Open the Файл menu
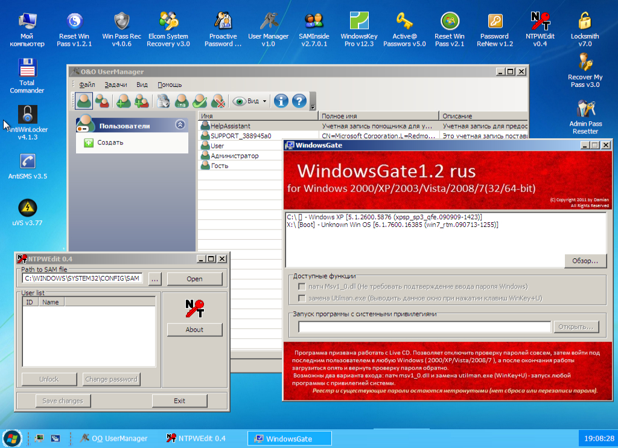 coord(87,85)
